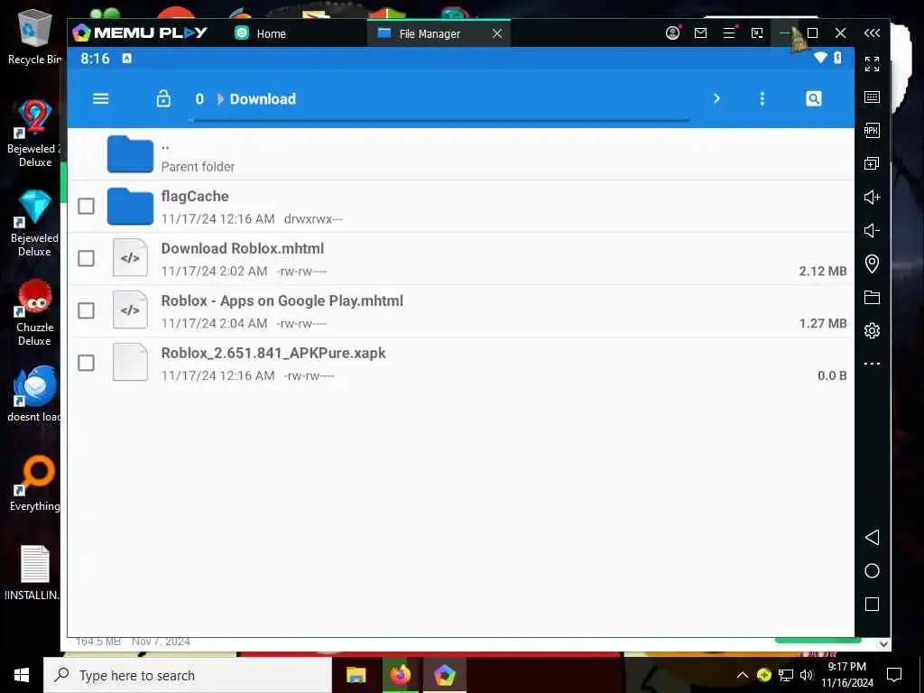The width and height of the screenshot is (924, 693).
Task: Tap the lock icon beside the path
Action: click(x=163, y=98)
